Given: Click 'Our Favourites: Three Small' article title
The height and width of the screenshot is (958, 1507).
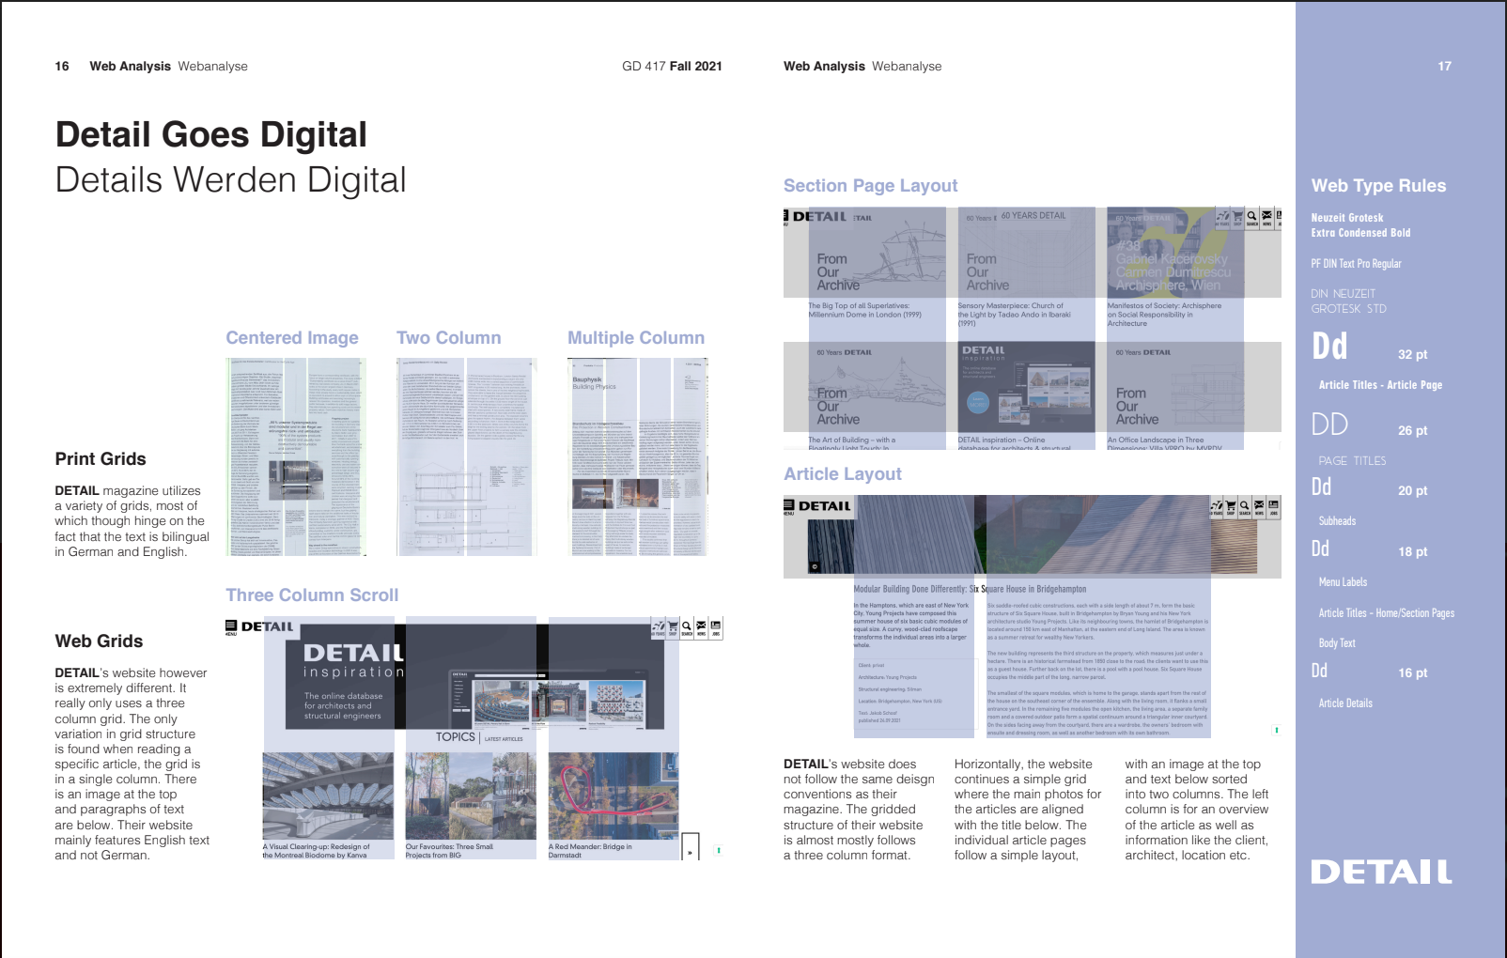Looking at the screenshot, I should 449,846.
